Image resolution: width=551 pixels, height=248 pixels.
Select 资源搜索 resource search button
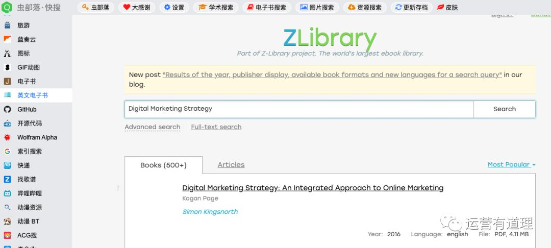click(365, 7)
